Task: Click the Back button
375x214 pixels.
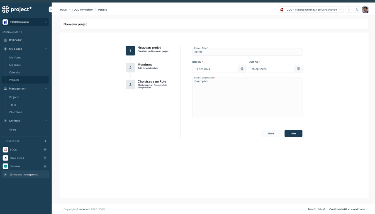Action: 271,134
